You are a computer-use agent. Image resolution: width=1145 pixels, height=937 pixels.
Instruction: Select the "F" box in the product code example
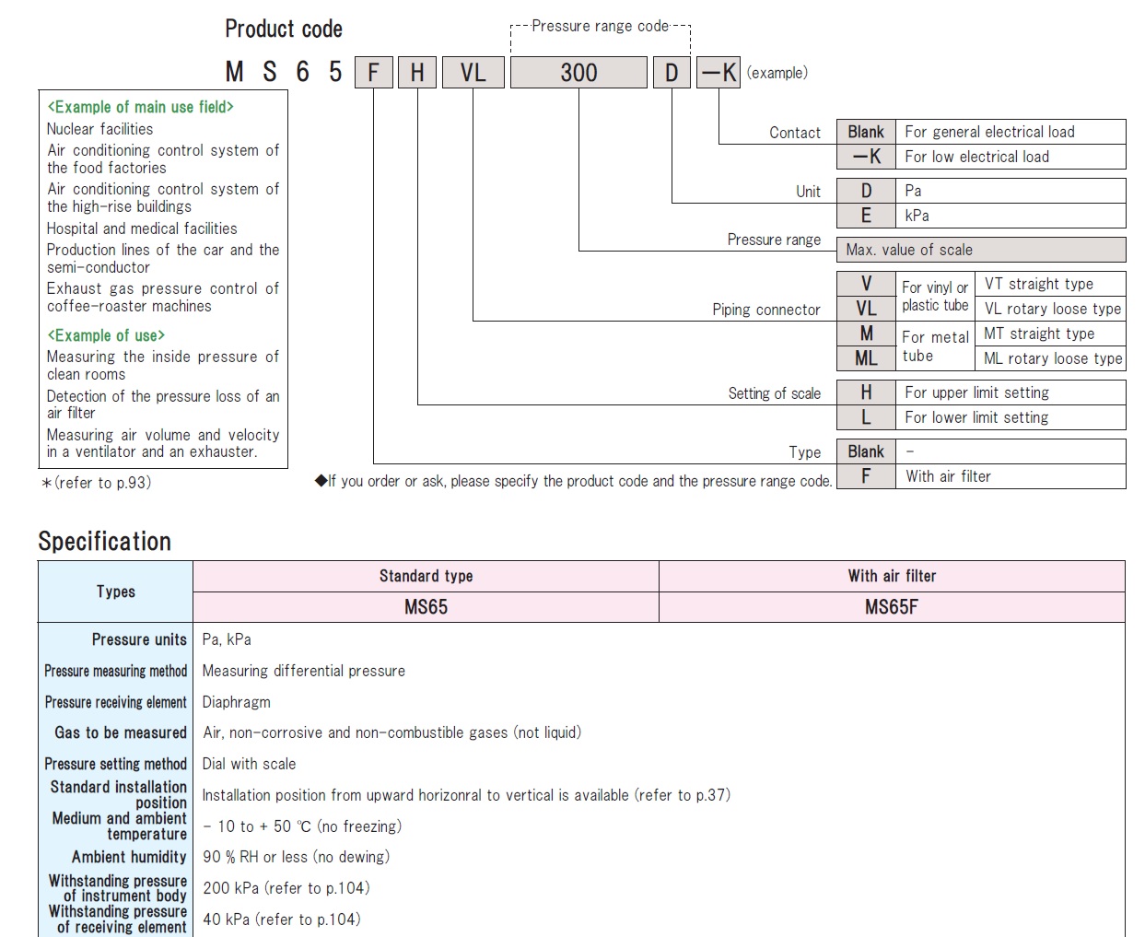click(373, 73)
